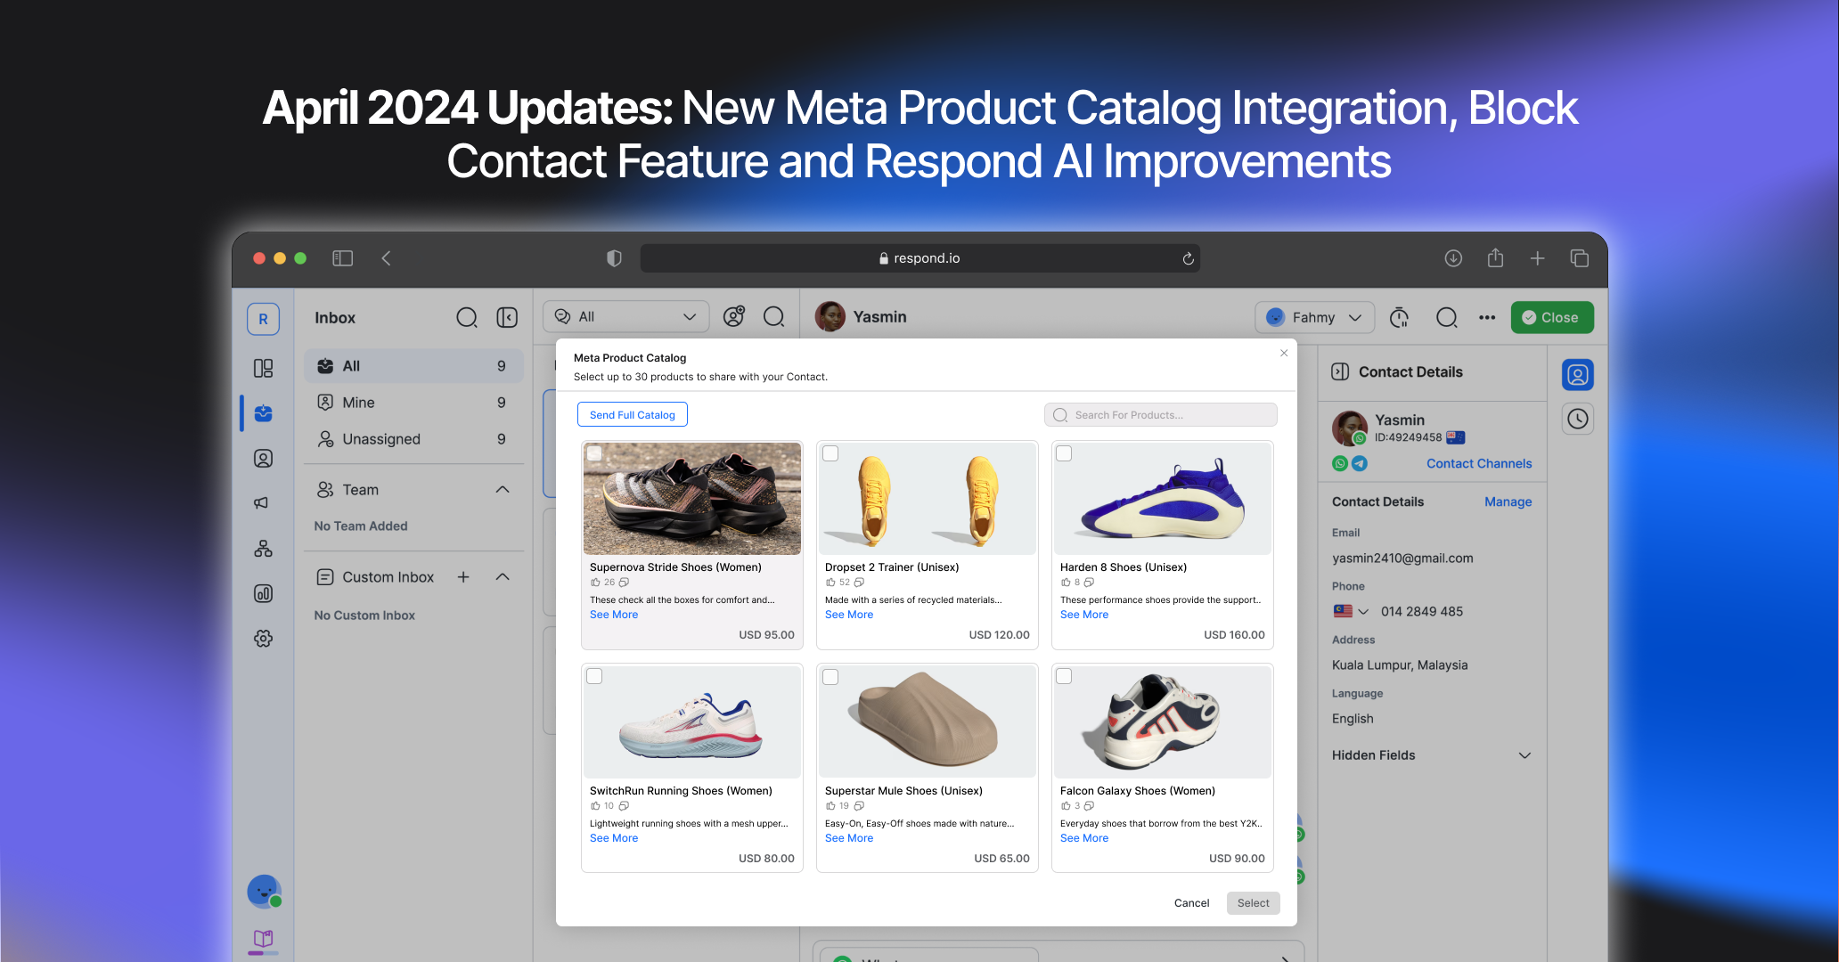Click the Select button in catalog dialog

click(1253, 903)
